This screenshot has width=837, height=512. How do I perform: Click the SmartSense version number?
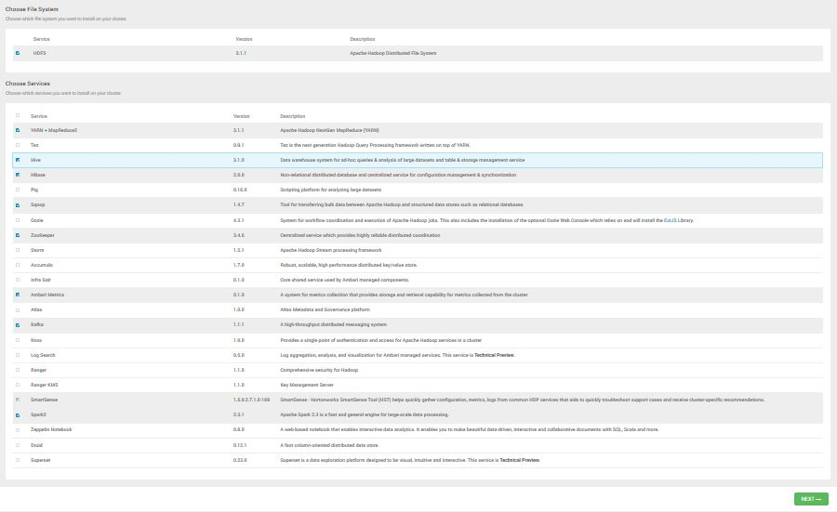pyautogui.click(x=251, y=400)
